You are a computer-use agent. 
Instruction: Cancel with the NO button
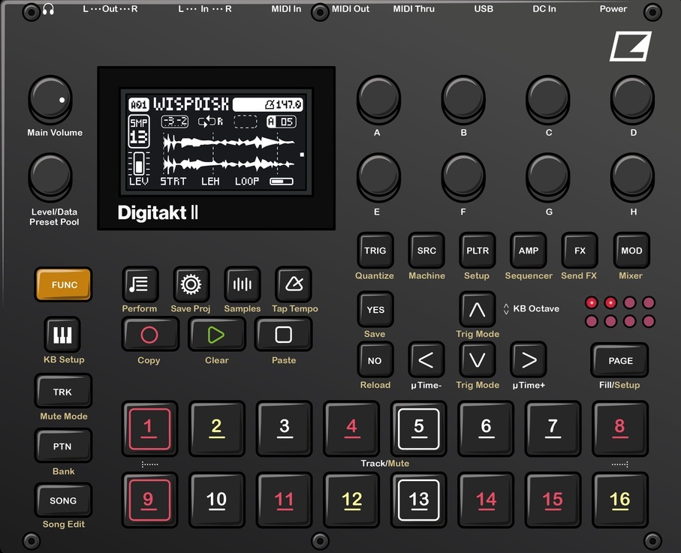click(x=375, y=360)
